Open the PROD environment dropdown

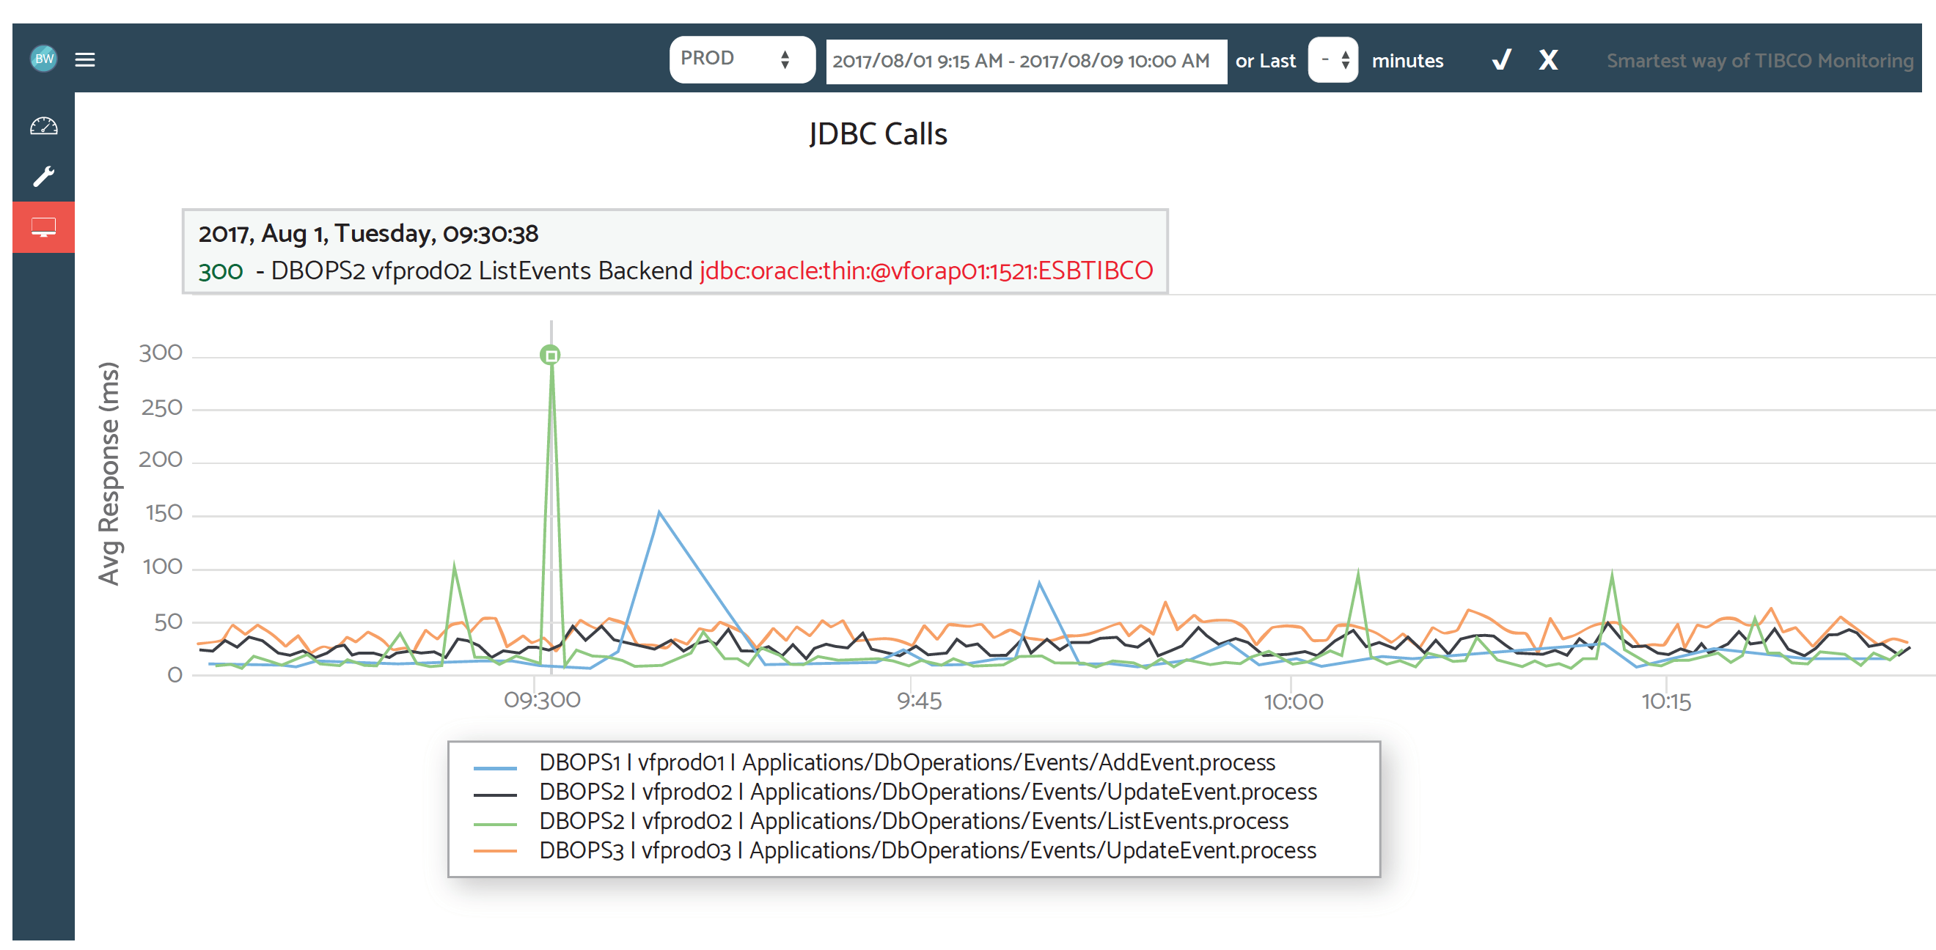tap(742, 59)
